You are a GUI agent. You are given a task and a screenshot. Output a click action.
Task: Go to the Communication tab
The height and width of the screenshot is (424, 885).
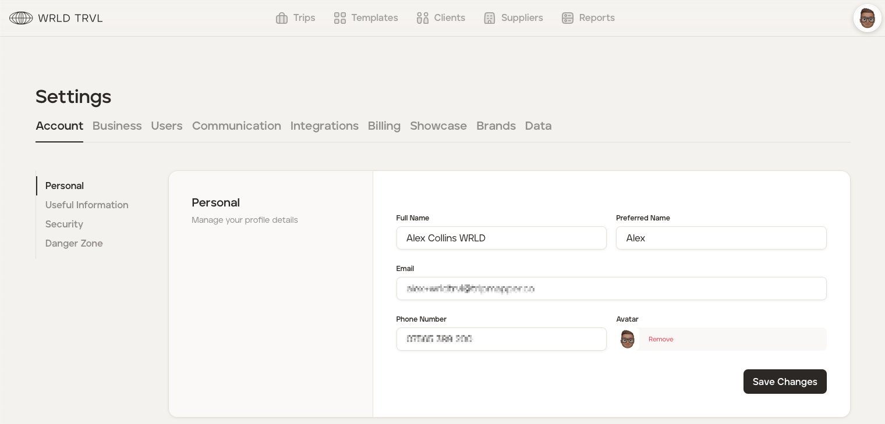[x=236, y=126]
